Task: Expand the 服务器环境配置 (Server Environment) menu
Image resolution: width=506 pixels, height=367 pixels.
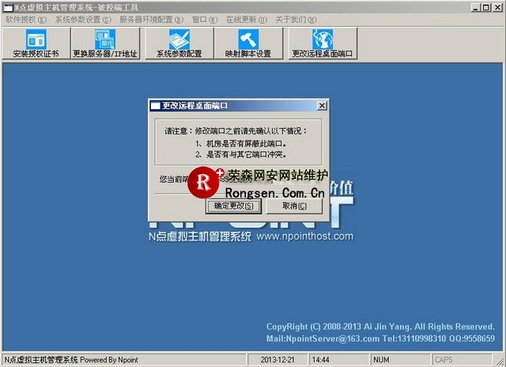Action: [151, 18]
